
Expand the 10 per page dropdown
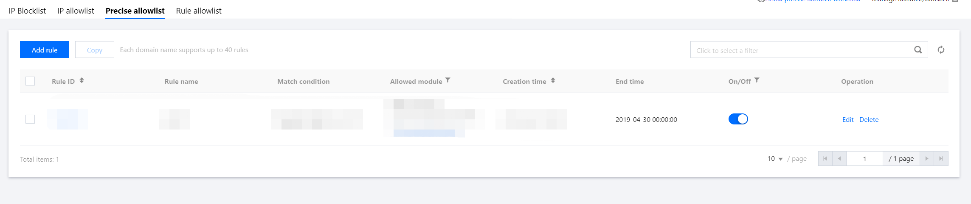point(775,159)
